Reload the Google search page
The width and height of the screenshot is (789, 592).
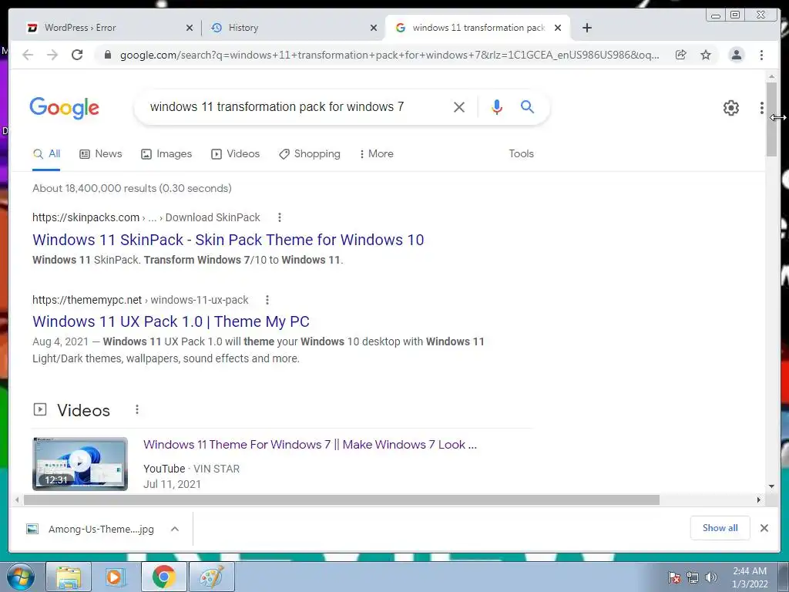(77, 55)
